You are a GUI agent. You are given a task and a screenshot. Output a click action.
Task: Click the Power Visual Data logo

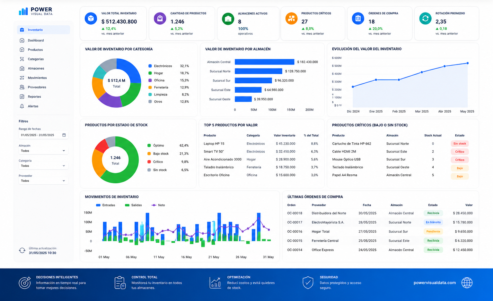pos(35,11)
